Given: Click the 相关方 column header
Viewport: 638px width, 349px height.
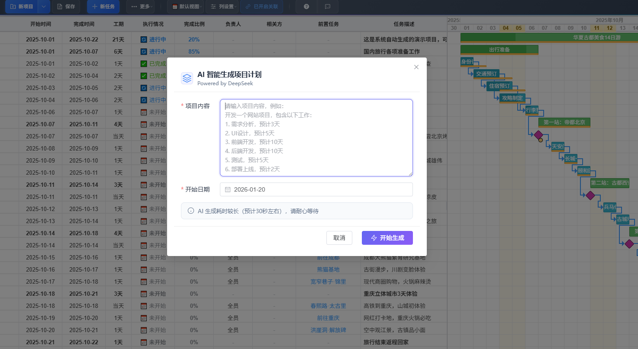Looking at the screenshot, I should [x=274, y=24].
